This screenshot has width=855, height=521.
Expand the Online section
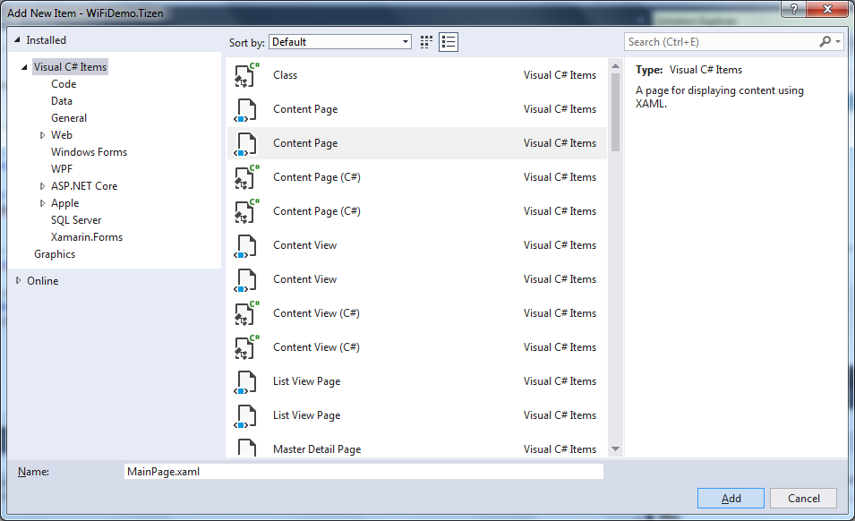click(19, 281)
